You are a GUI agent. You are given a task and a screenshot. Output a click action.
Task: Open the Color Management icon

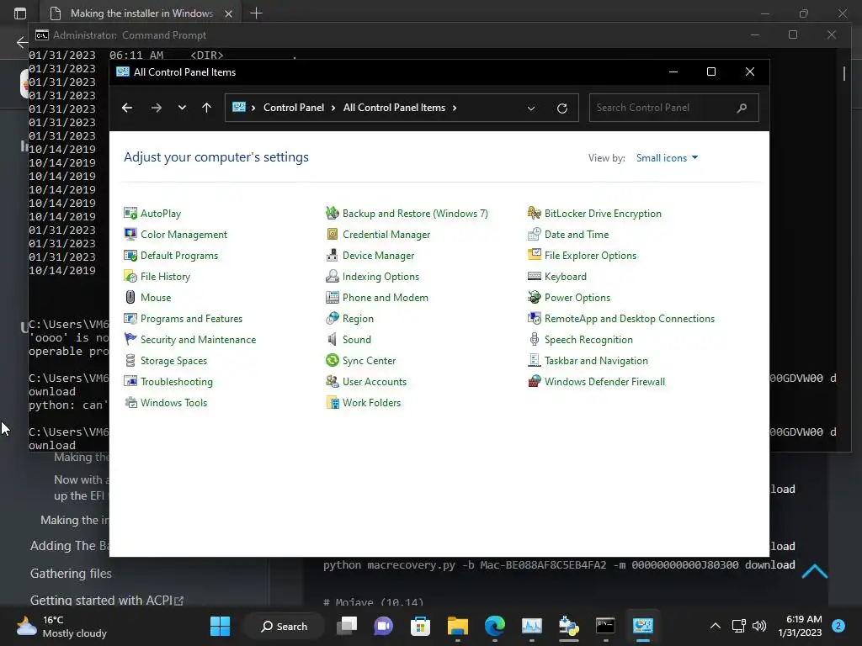click(130, 234)
